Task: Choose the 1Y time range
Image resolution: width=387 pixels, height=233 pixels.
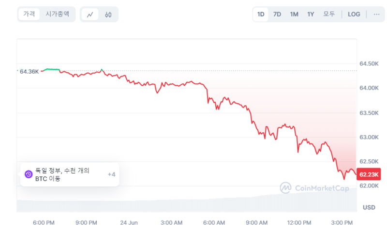Action: (x=311, y=14)
